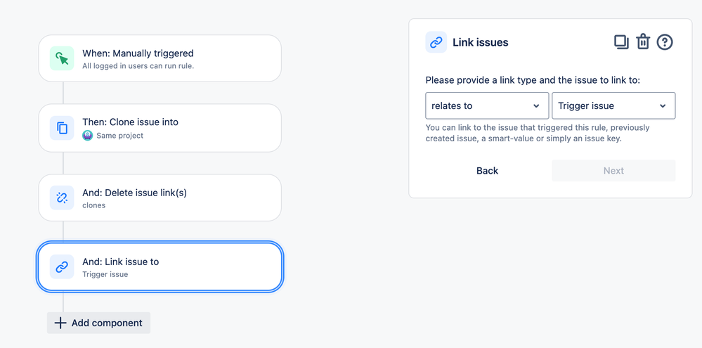This screenshot has width=702, height=348.
Task: Expand the 'Trigger issue' dropdown
Action: tap(613, 105)
